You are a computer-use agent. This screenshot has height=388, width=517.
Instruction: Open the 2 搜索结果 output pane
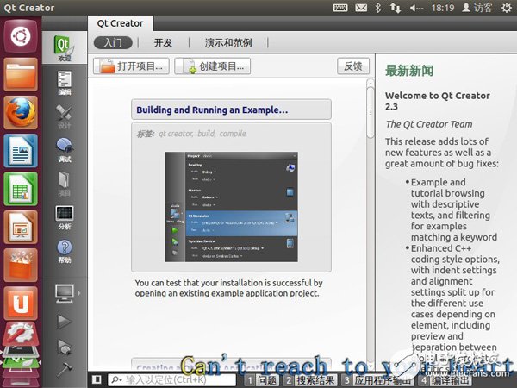310,380
